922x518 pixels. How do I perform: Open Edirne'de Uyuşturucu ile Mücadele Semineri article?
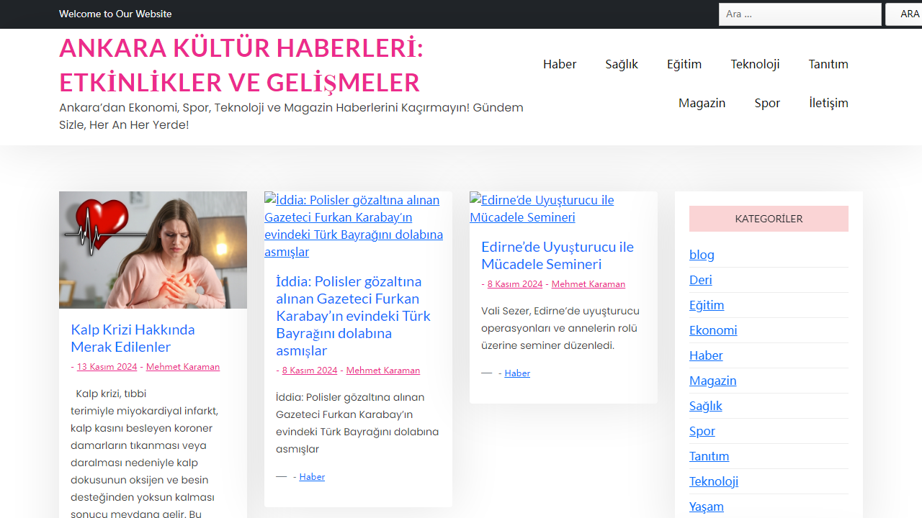(x=558, y=255)
